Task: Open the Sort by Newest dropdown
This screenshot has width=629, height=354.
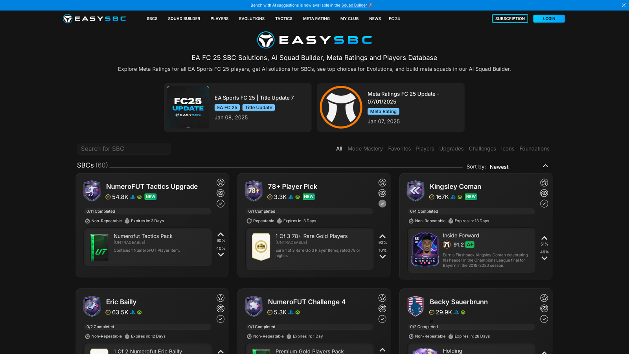Action: 499,167
